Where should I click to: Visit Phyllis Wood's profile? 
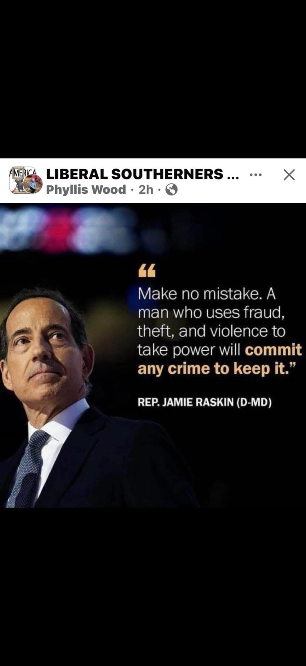tap(86, 189)
